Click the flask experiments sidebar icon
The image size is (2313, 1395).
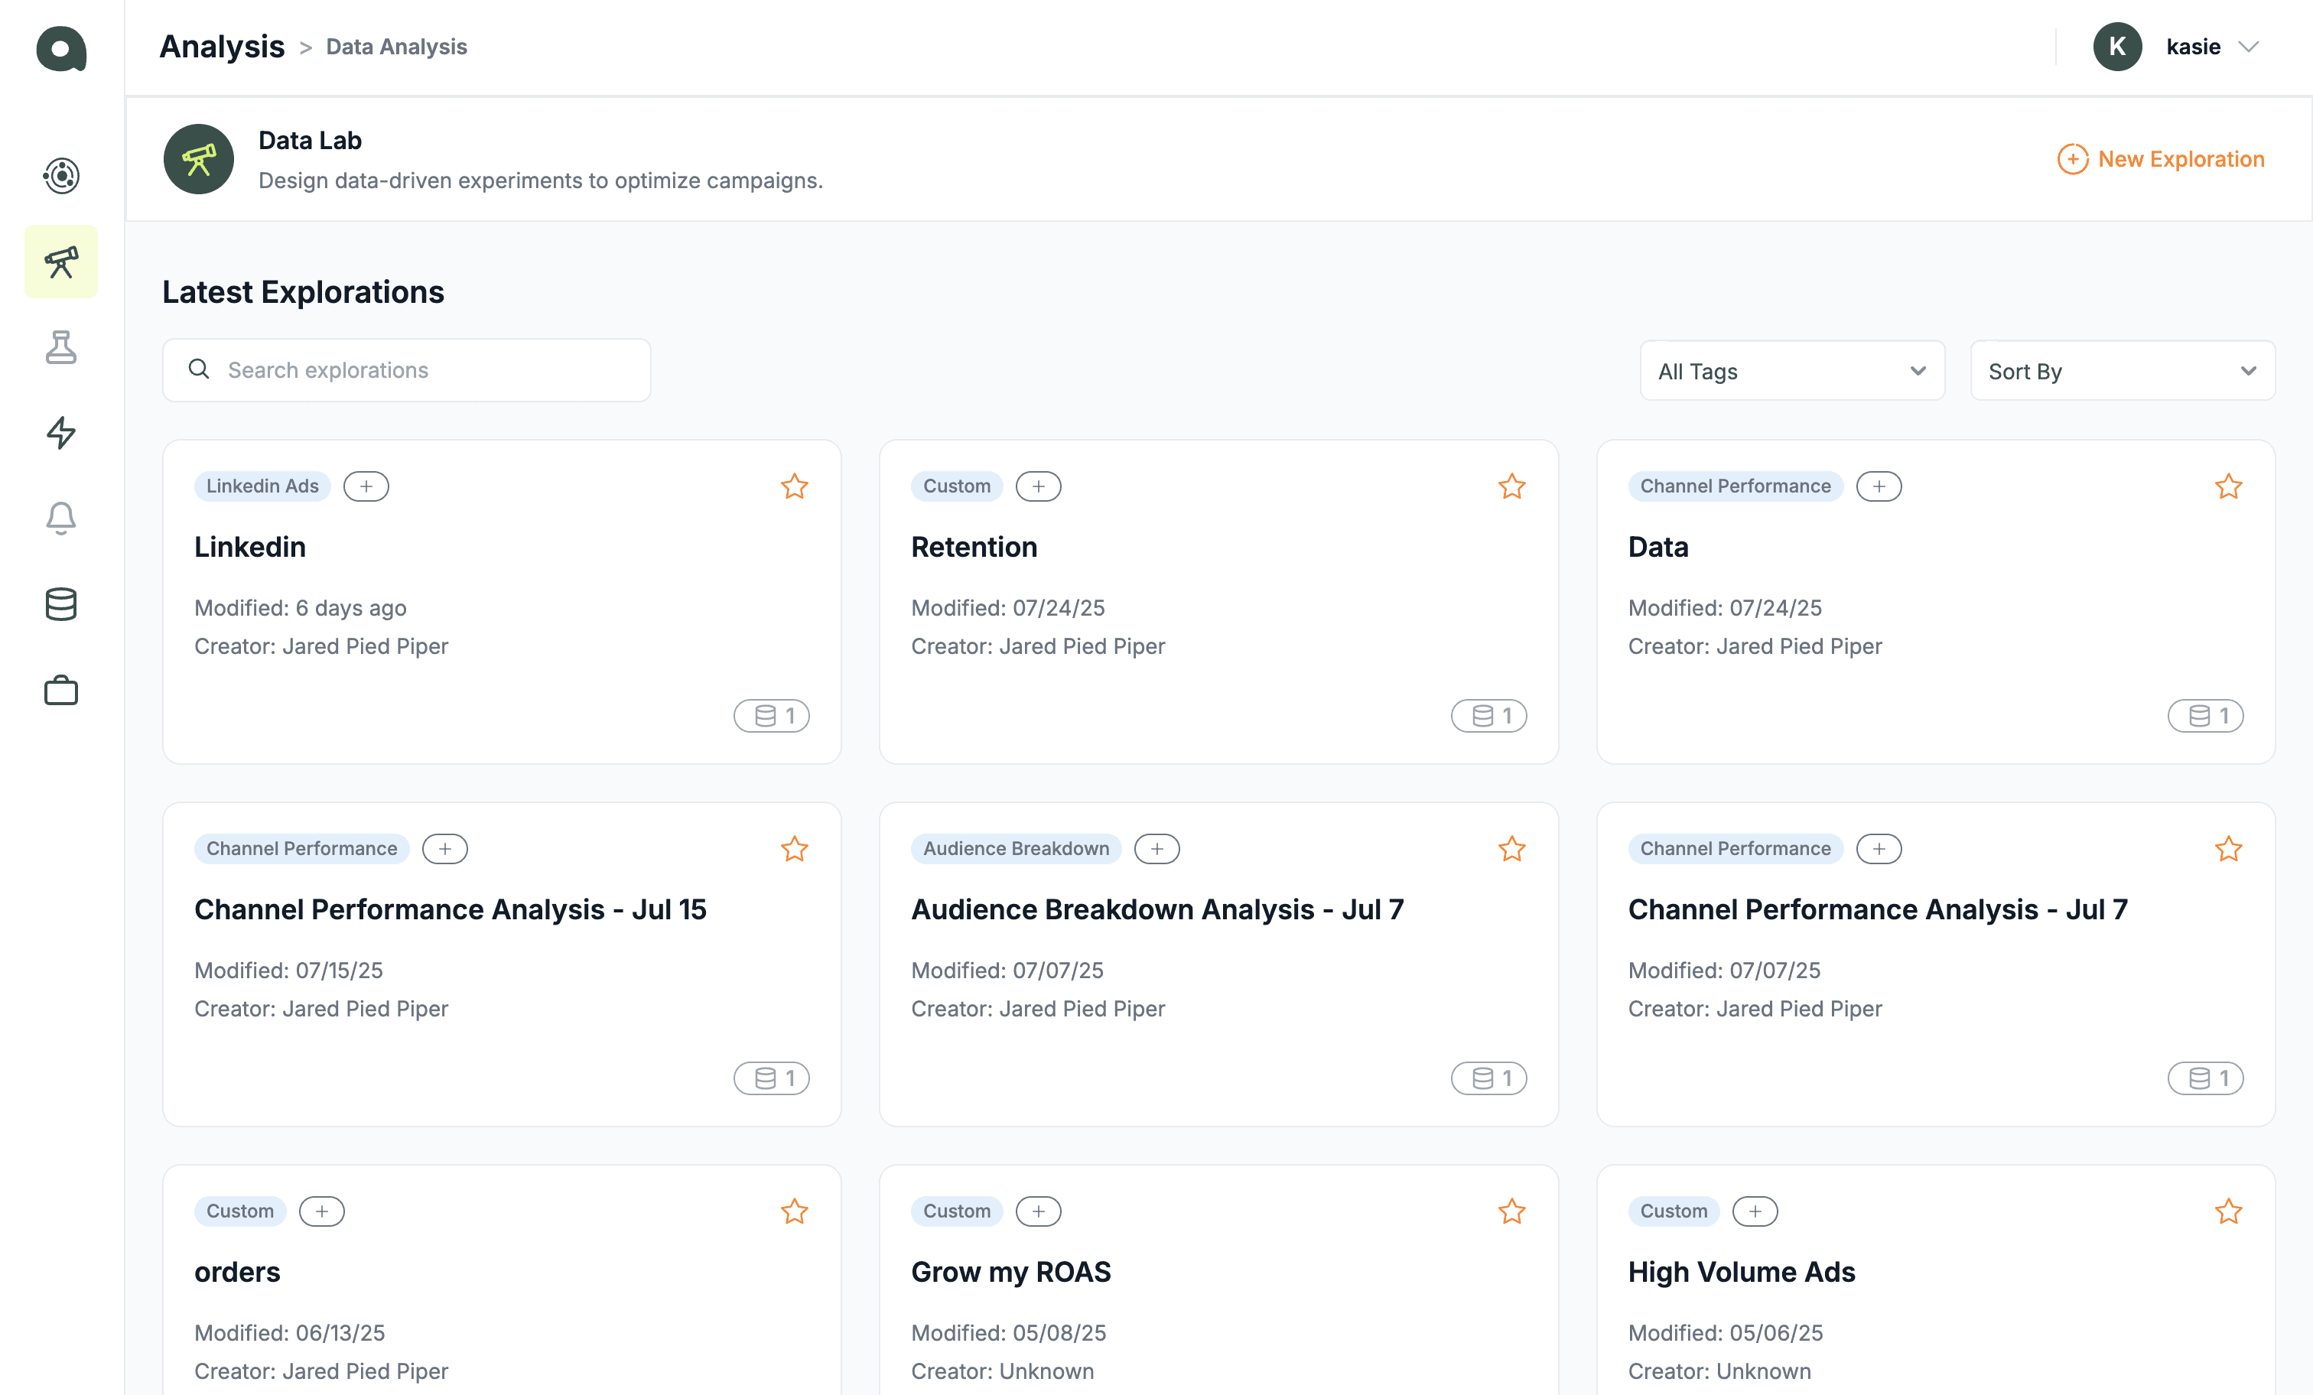click(61, 347)
